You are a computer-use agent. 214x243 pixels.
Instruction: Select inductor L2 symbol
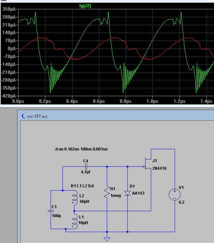pyautogui.click(x=75, y=198)
